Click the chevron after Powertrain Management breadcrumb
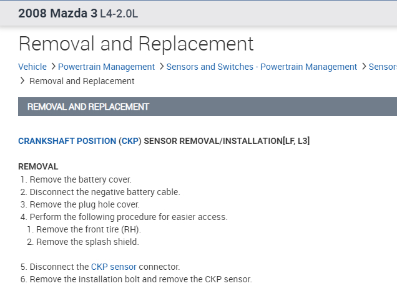This screenshot has width=397, height=291. (162, 67)
